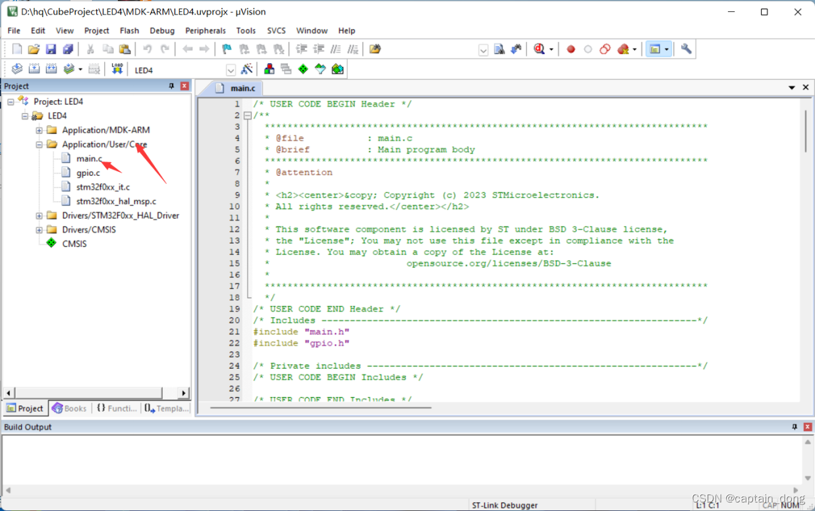Image resolution: width=815 pixels, height=511 pixels.
Task: Switch to the Books tab
Action: click(x=70, y=408)
